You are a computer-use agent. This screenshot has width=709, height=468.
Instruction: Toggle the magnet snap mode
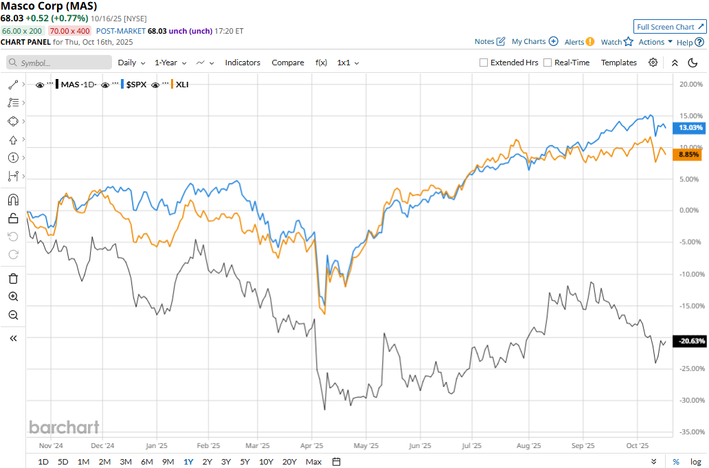pos(13,200)
